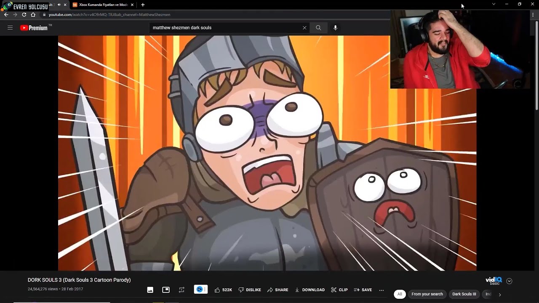539x303 pixels.
Task: Open the browser home page
Action: coord(33,15)
